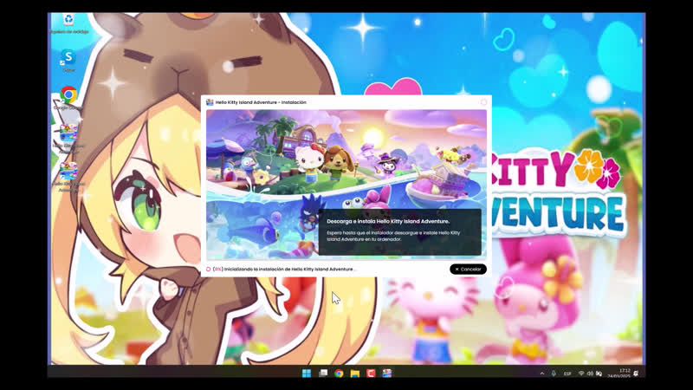Open the Windows Start menu
Viewport: 693px width, 390px height.
coord(307,374)
